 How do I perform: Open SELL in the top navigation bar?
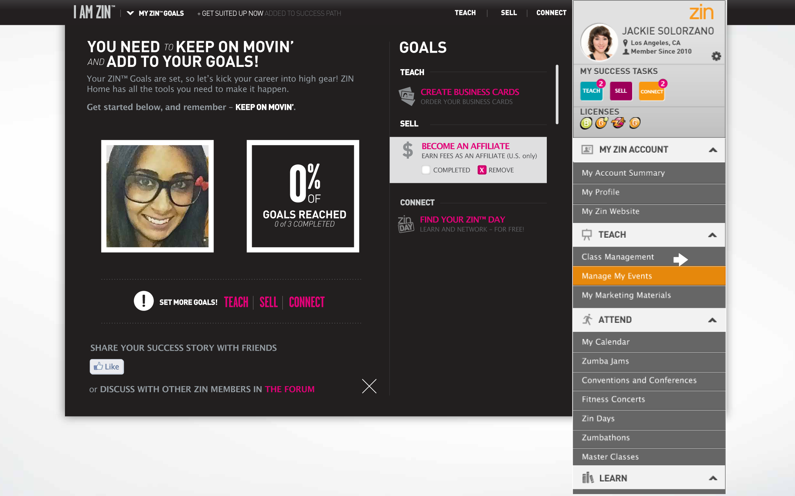509,13
